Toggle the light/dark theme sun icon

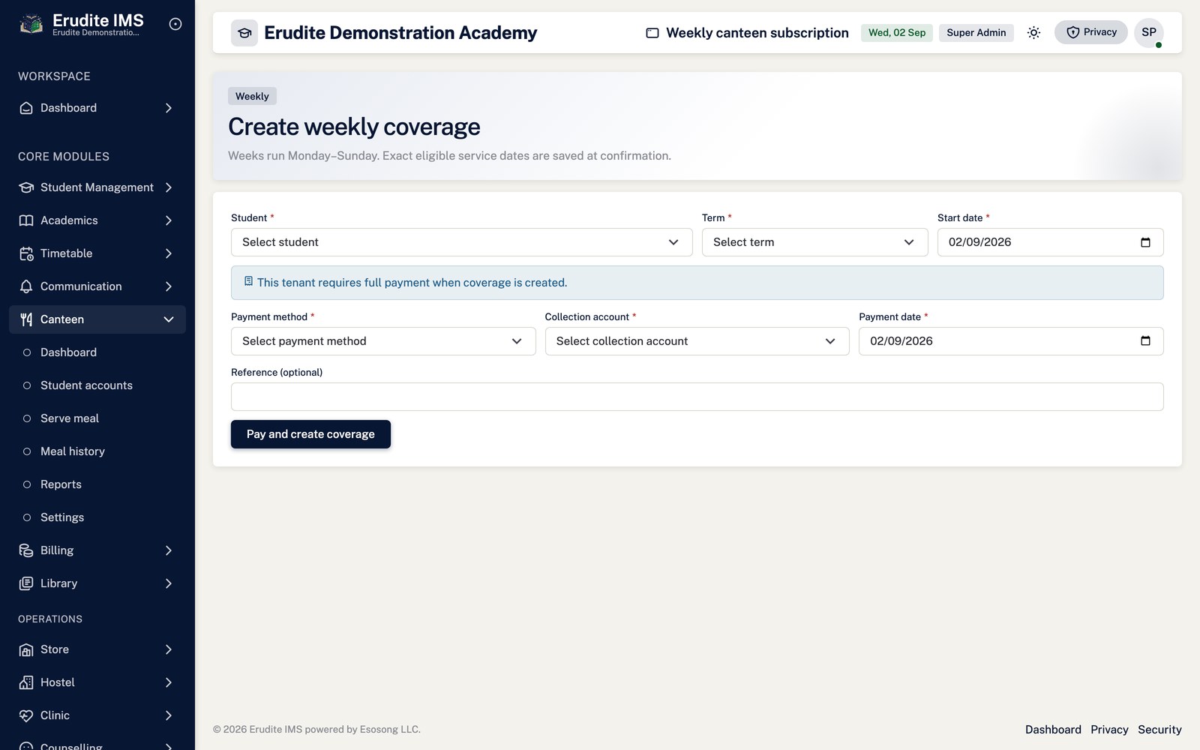click(1033, 33)
